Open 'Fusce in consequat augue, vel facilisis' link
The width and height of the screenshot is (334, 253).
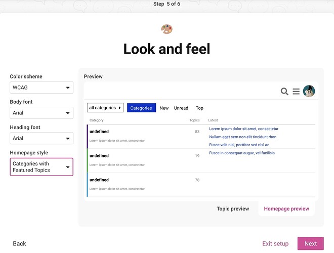pyautogui.click(x=242, y=153)
